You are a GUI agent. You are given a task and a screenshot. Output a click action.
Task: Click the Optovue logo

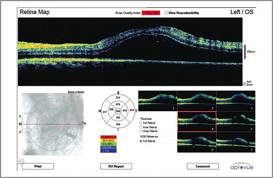click(x=242, y=167)
